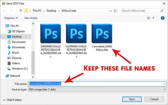This screenshot has height=105, width=168.
Task: Click the Forward navigation arrow
Action: [11, 11]
